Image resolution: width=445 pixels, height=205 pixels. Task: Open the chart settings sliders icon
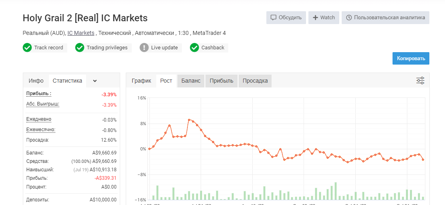420,81
